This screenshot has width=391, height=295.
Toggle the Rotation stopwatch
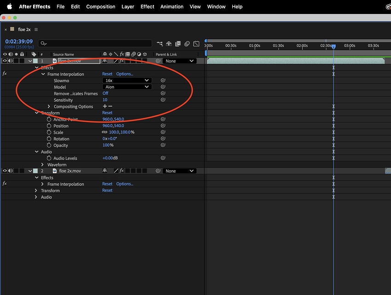pyautogui.click(x=49, y=139)
